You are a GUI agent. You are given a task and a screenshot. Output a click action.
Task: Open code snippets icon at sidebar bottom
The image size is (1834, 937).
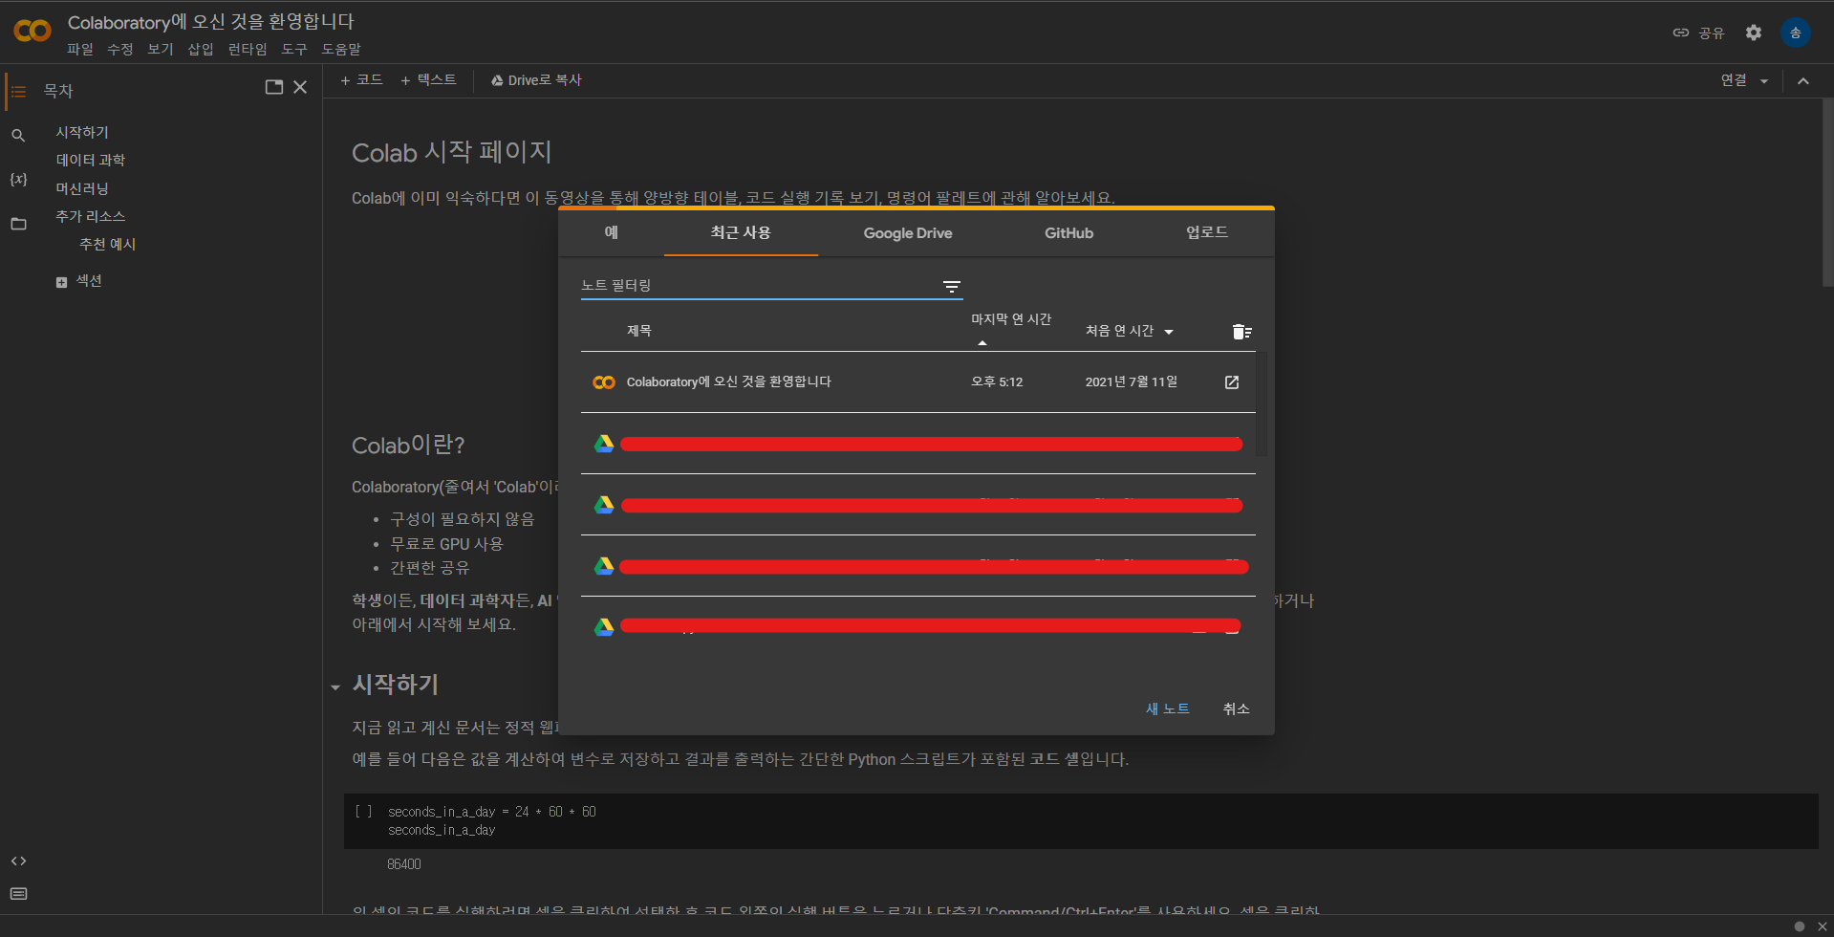[18, 861]
